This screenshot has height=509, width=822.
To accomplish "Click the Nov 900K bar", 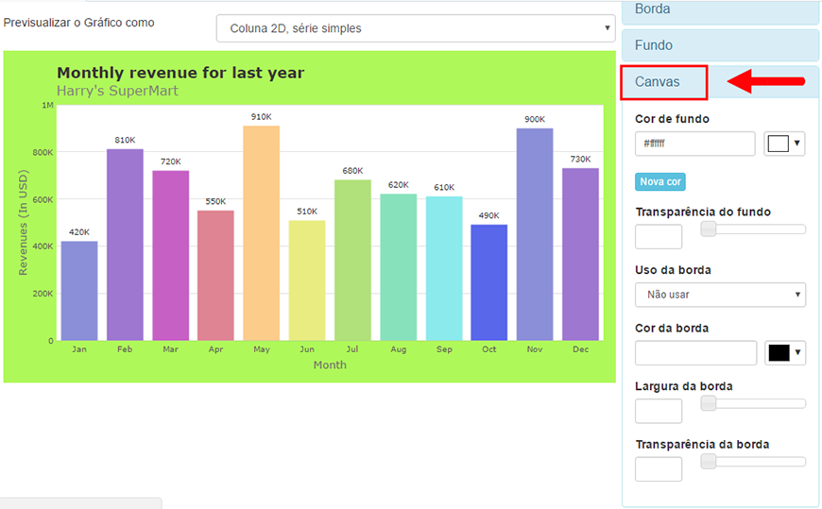I will pyautogui.click(x=535, y=234).
